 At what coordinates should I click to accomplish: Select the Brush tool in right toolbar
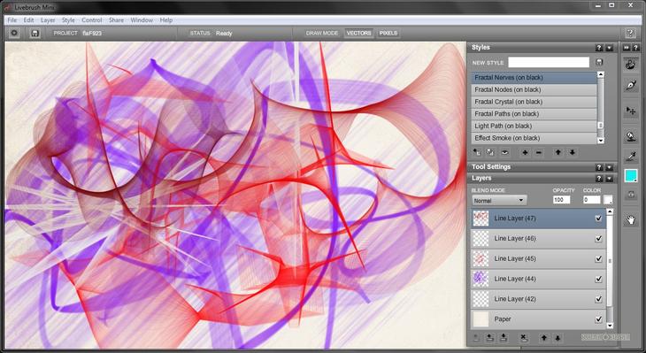click(x=631, y=65)
